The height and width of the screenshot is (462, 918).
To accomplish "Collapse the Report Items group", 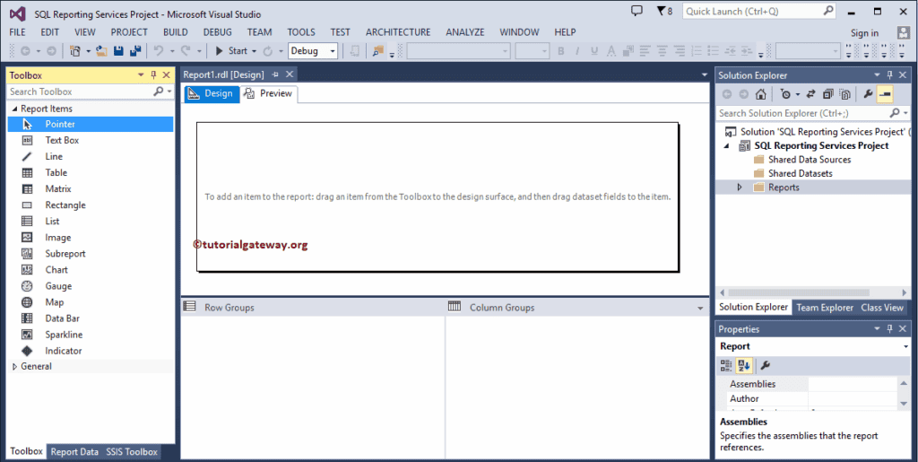I will point(14,109).
